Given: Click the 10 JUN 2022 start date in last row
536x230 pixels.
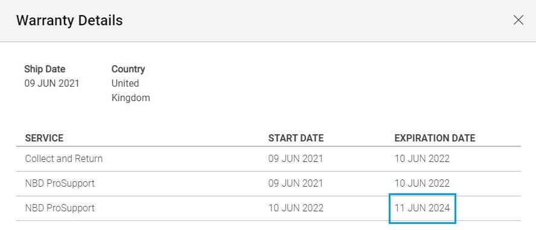Looking at the screenshot, I should point(296,208).
